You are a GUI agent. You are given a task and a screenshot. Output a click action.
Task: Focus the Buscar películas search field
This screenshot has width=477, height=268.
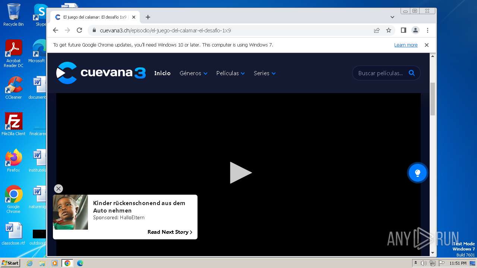coord(380,73)
